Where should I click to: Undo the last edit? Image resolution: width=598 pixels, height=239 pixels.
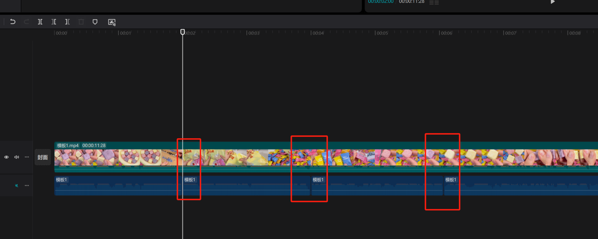tap(13, 22)
